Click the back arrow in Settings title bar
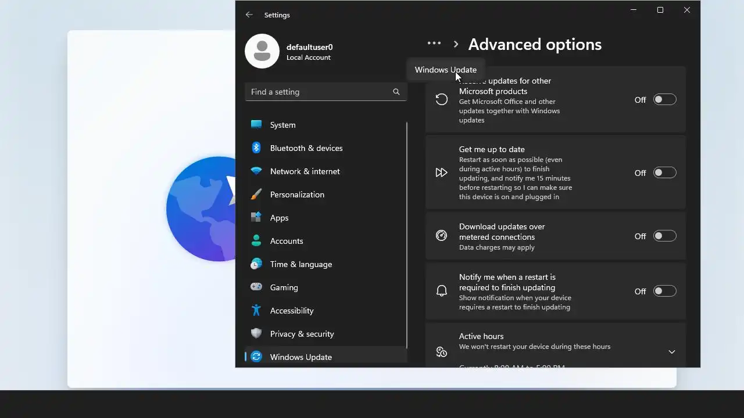This screenshot has width=744, height=418. [x=249, y=15]
